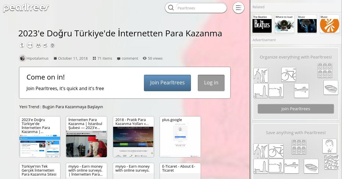Open the Music collection with headphones image
The image size is (342, 179).
[x=307, y=24]
